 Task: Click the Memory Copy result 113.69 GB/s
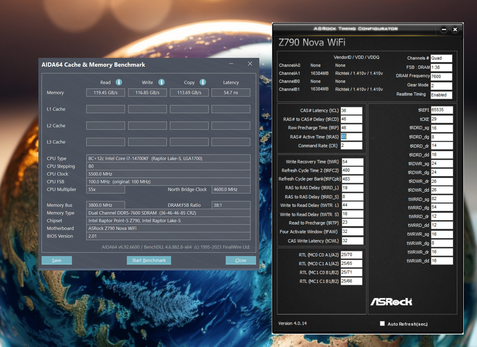(x=189, y=93)
